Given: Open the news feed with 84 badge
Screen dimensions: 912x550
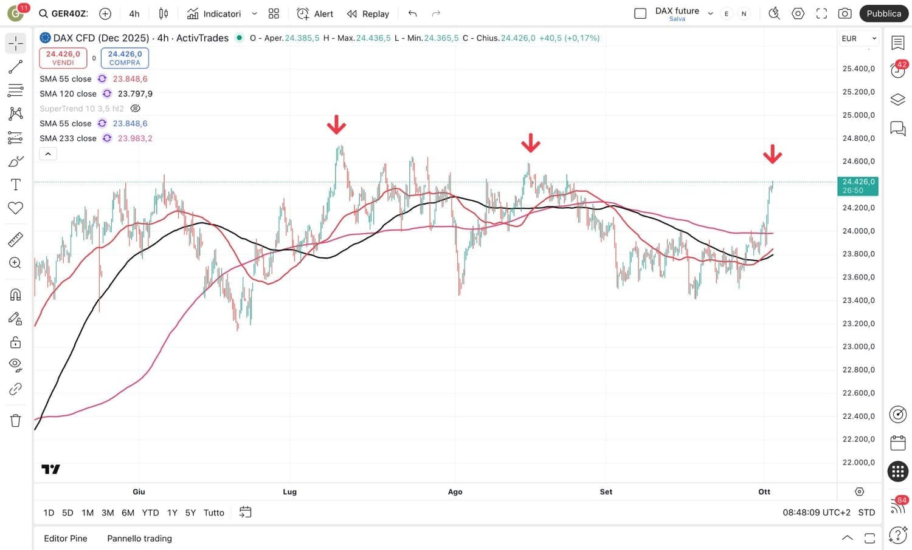Looking at the screenshot, I should click(x=898, y=506).
